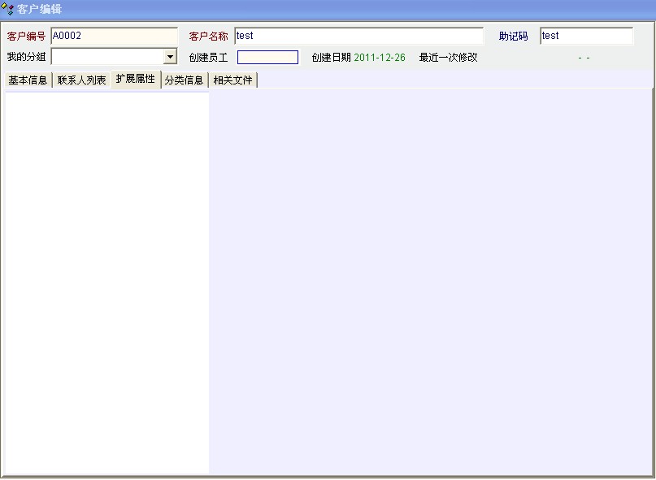Image resolution: width=656 pixels, height=480 pixels.
Task: Show the 相关文件 tab
Action: point(232,80)
